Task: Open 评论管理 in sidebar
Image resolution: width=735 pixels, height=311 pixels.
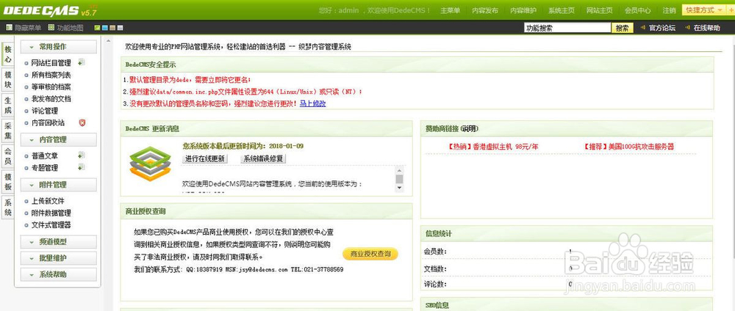Action: click(x=45, y=111)
